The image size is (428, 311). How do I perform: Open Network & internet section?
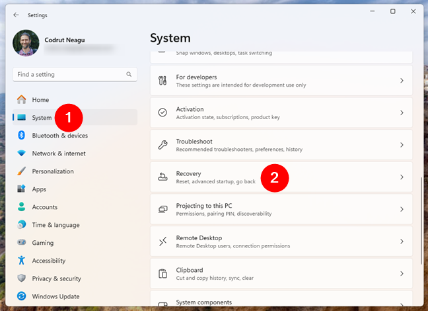click(x=75, y=154)
